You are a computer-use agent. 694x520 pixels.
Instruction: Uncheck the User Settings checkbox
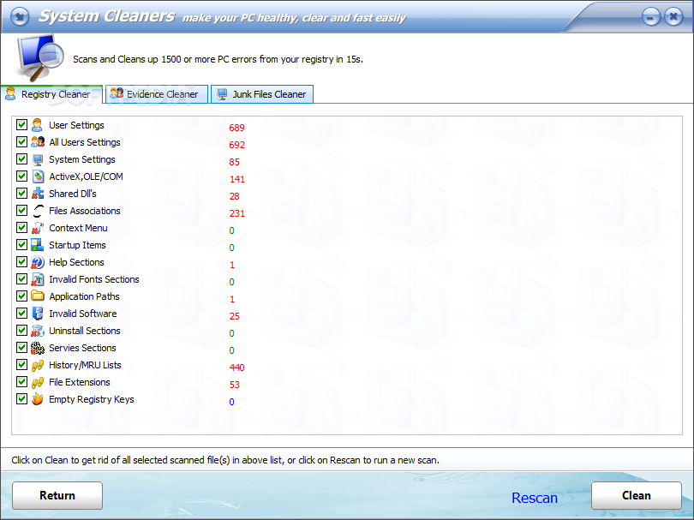21,124
